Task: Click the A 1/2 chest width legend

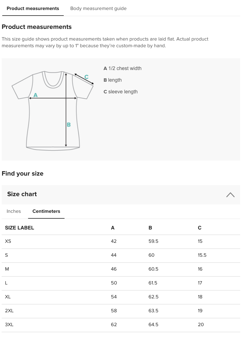Action: click(x=122, y=68)
